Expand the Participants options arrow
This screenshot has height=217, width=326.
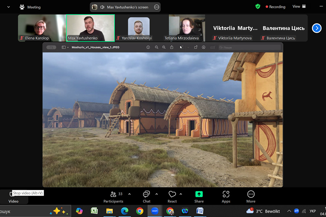[x=130, y=194]
